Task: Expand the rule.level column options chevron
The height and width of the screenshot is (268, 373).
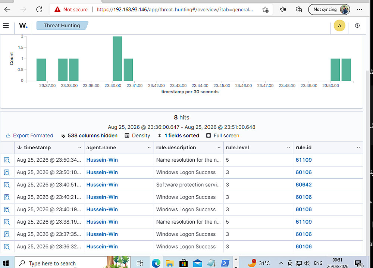Action: (x=289, y=147)
